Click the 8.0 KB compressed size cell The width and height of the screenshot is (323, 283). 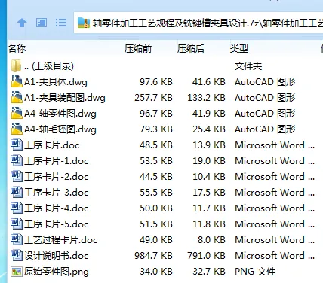click(211, 240)
